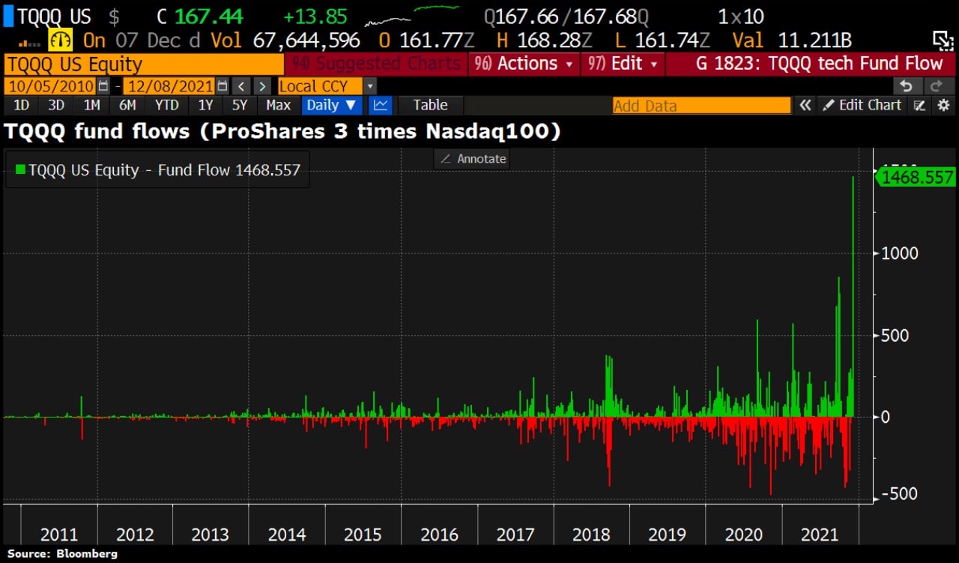Switch to Table view
This screenshot has width=959, height=563.
click(x=430, y=105)
